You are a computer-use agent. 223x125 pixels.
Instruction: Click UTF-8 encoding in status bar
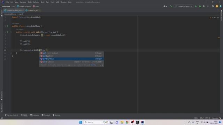208,118
